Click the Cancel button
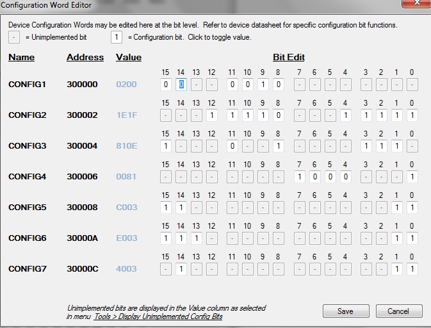431x328 pixels. [398, 311]
